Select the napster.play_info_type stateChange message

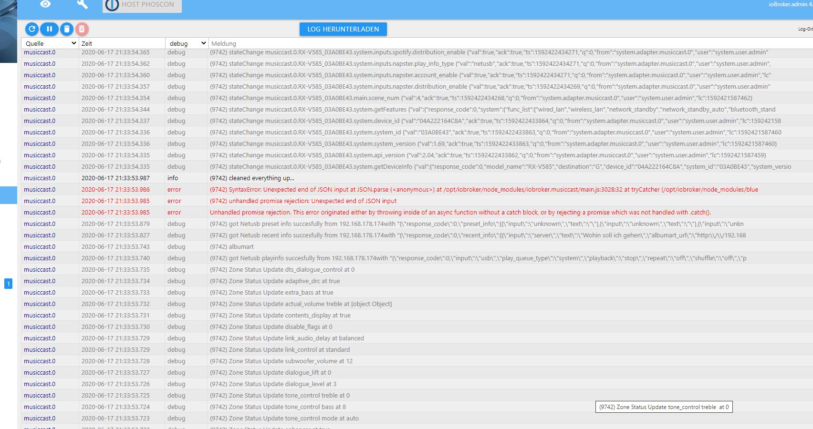[490, 64]
